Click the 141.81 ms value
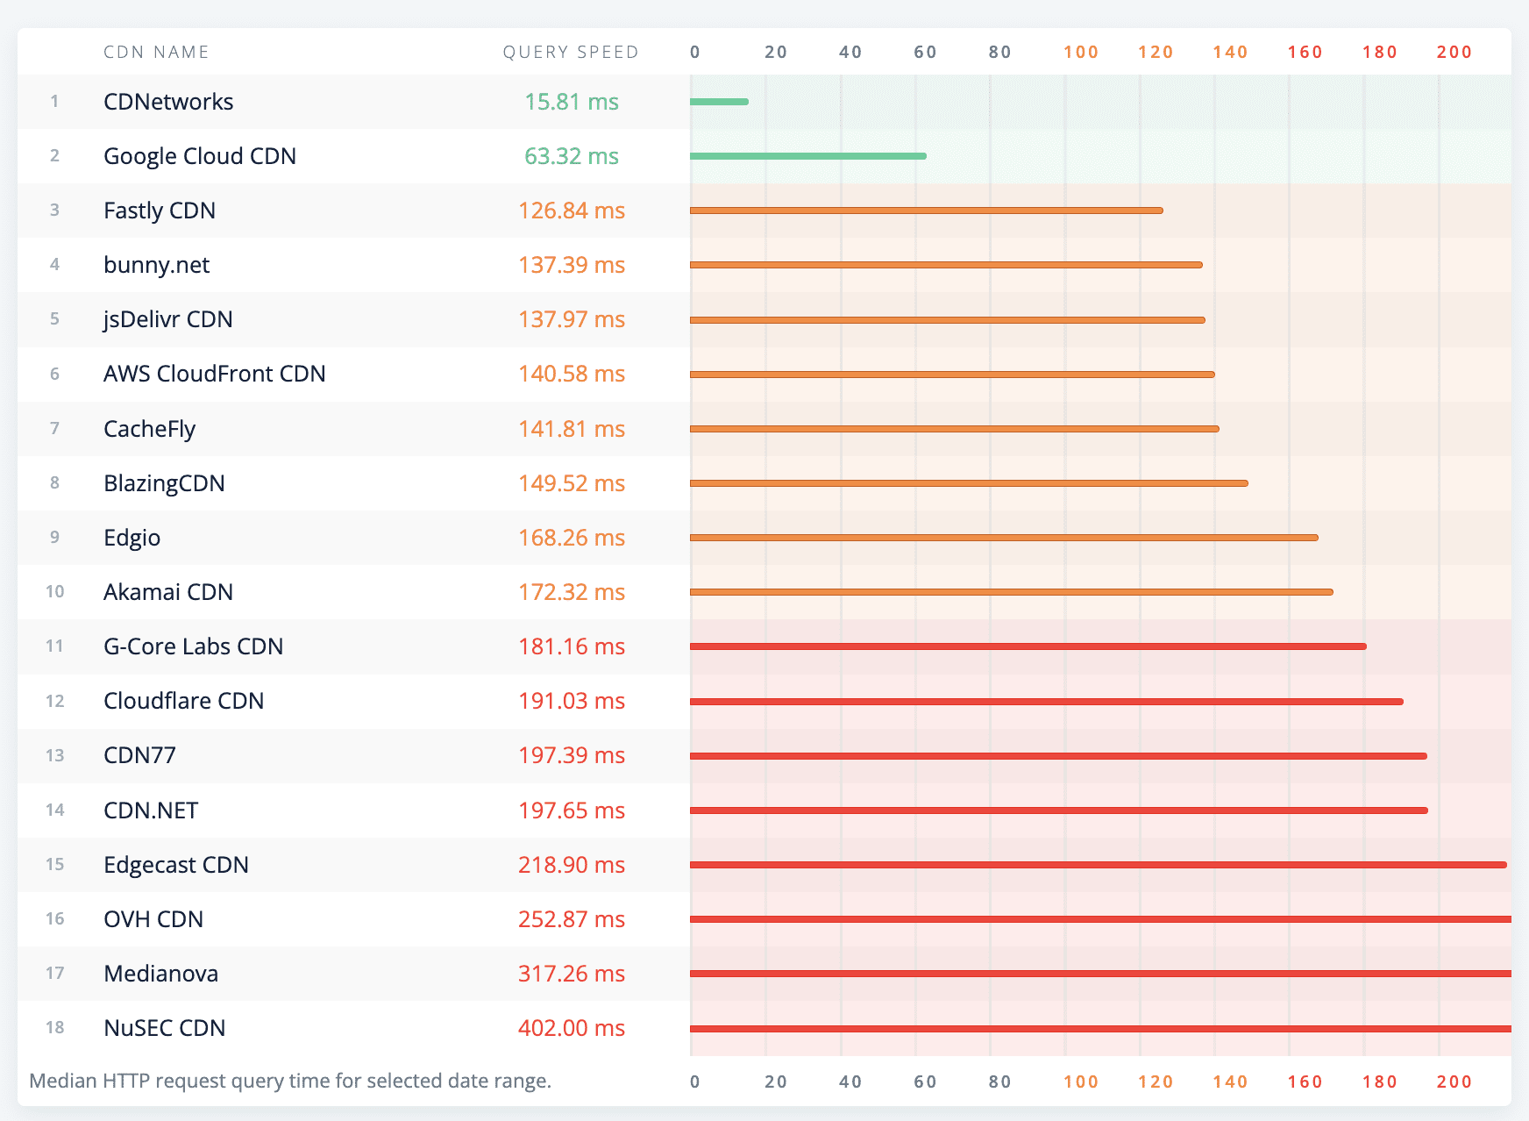1529x1121 pixels. click(572, 429)
